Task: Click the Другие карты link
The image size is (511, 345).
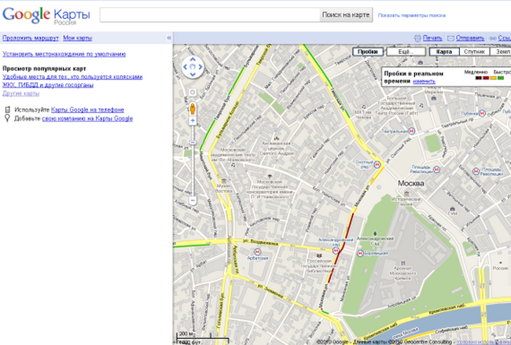Action: pos(21,94)
